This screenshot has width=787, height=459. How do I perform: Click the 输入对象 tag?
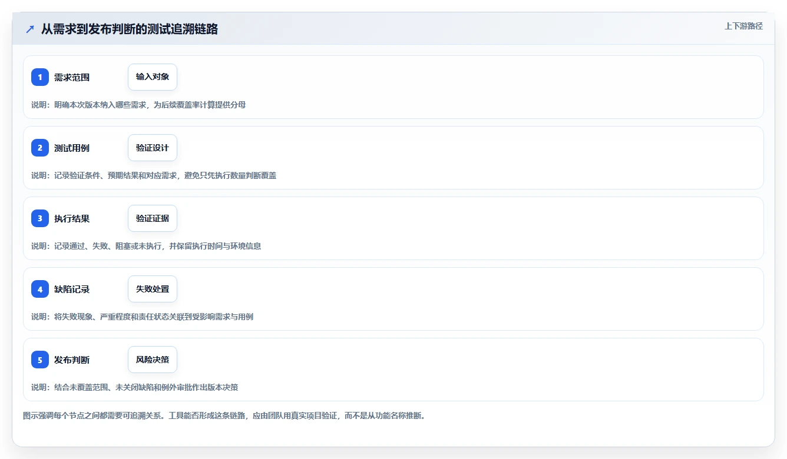(x=153, y=77)
